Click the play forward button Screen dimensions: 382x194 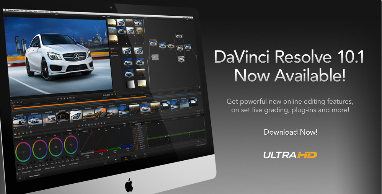[x=67, y=98]
